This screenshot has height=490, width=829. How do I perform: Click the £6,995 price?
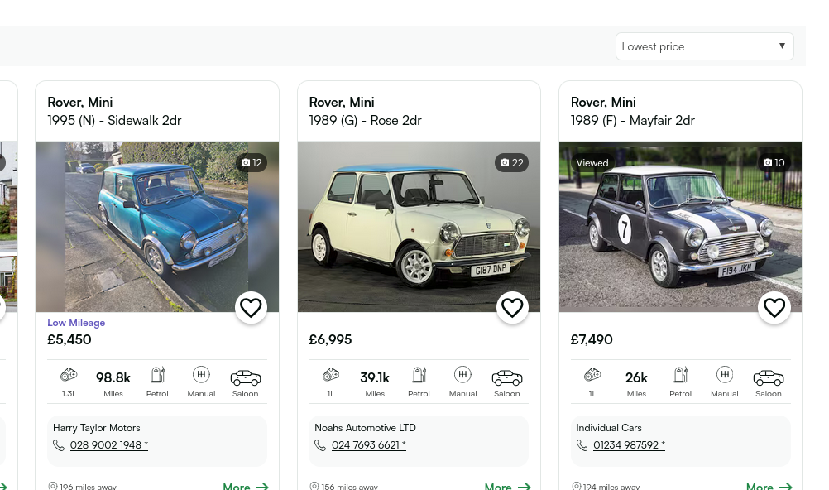pos(330,339)
